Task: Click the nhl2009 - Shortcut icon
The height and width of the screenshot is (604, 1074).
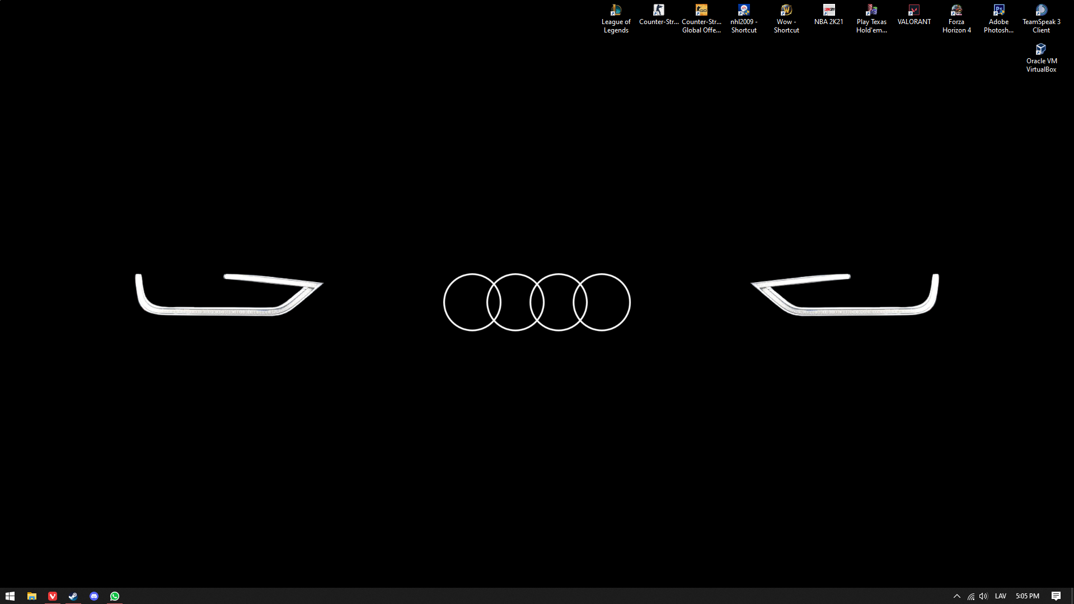Action: coord(743,18)
